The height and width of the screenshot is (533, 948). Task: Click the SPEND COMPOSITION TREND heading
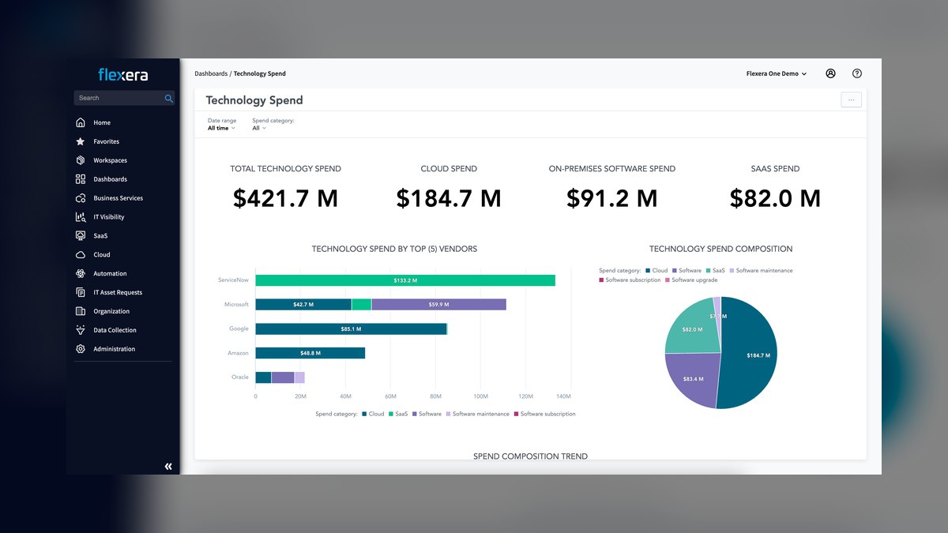coord(530,456)
